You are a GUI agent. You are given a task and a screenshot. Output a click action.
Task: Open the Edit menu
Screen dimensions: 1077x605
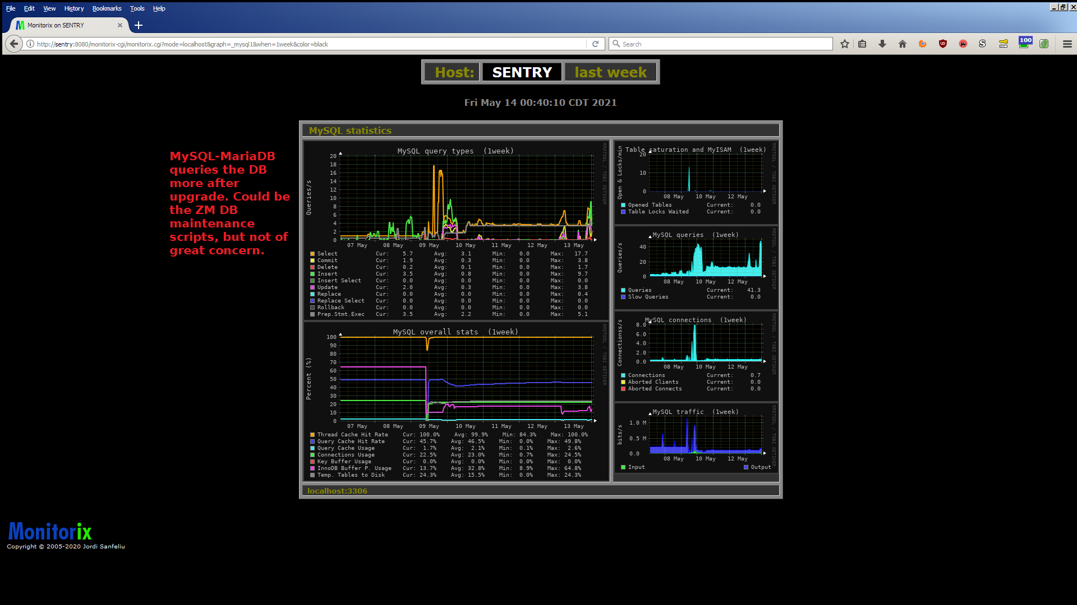29,8
